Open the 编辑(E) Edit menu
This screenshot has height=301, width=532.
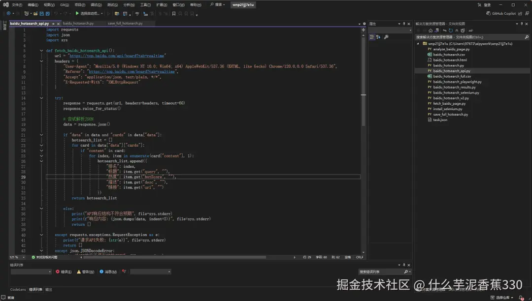[33, 5]
